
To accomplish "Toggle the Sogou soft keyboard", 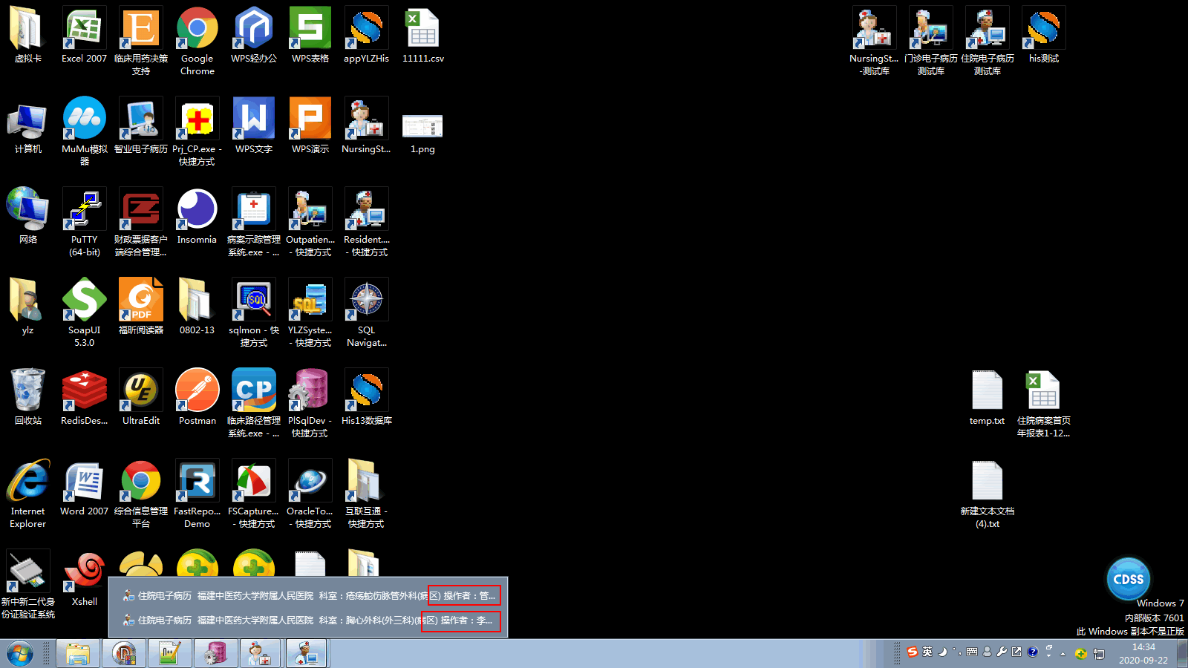I will pyautogui.click(x=972, y=652).
